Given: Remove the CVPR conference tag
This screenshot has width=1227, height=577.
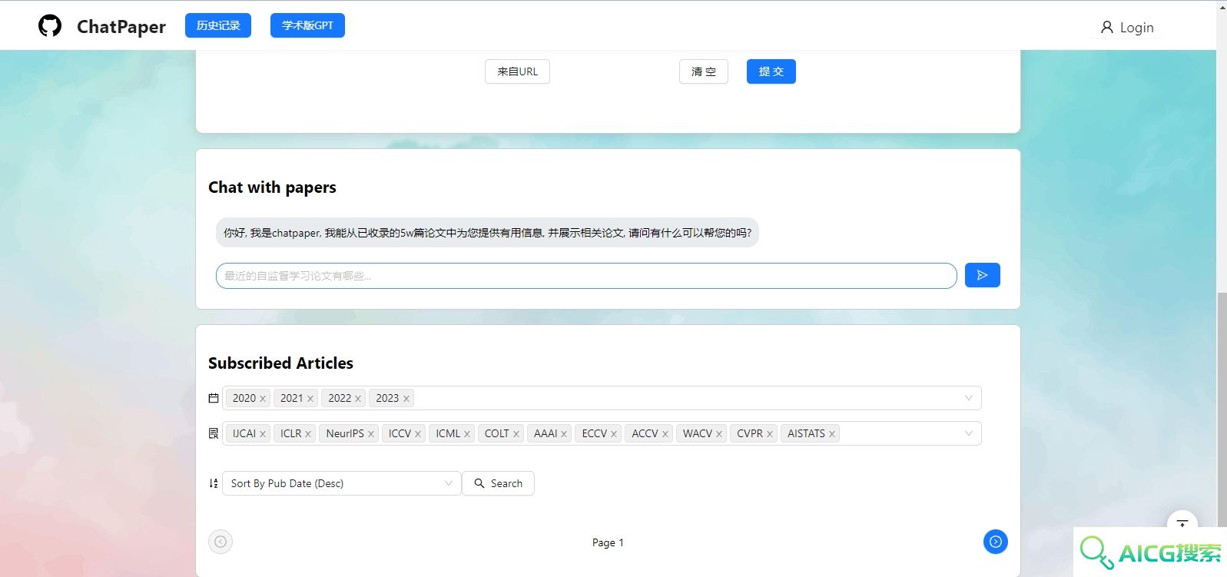Looking at the screenshot, I should click(770, 434).
